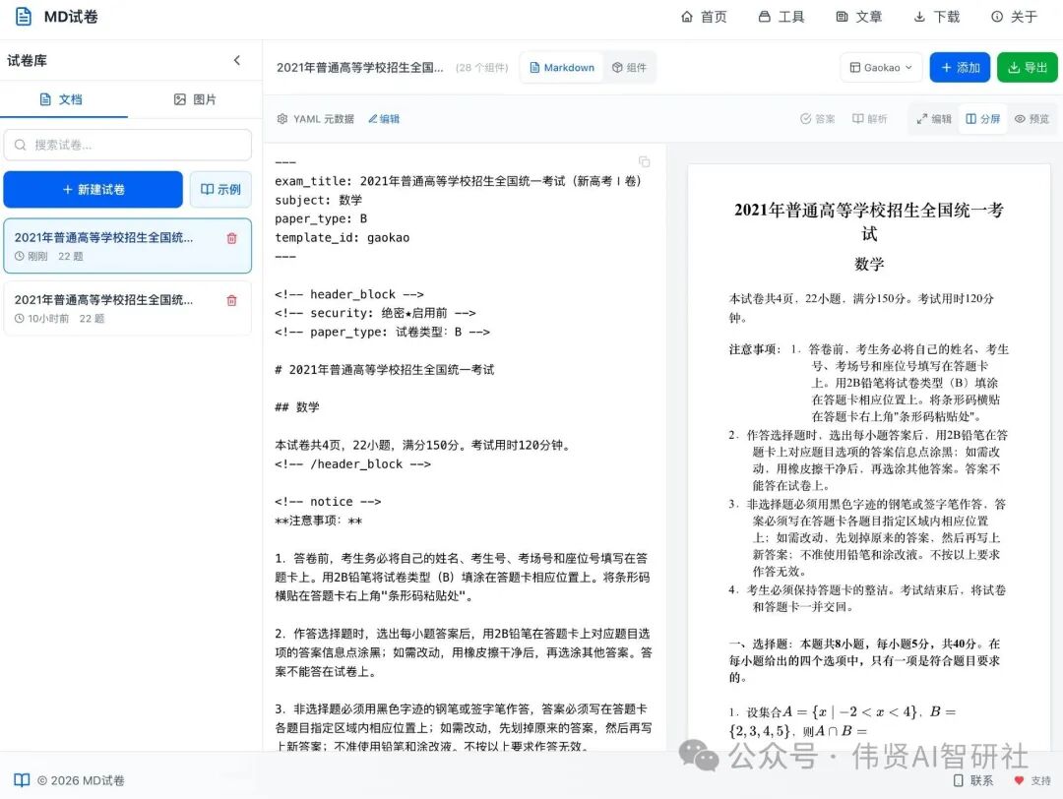The image size is (1063, 799).
Task: Select the exam paper modified 刚刚
Action: tap(127, 246)
